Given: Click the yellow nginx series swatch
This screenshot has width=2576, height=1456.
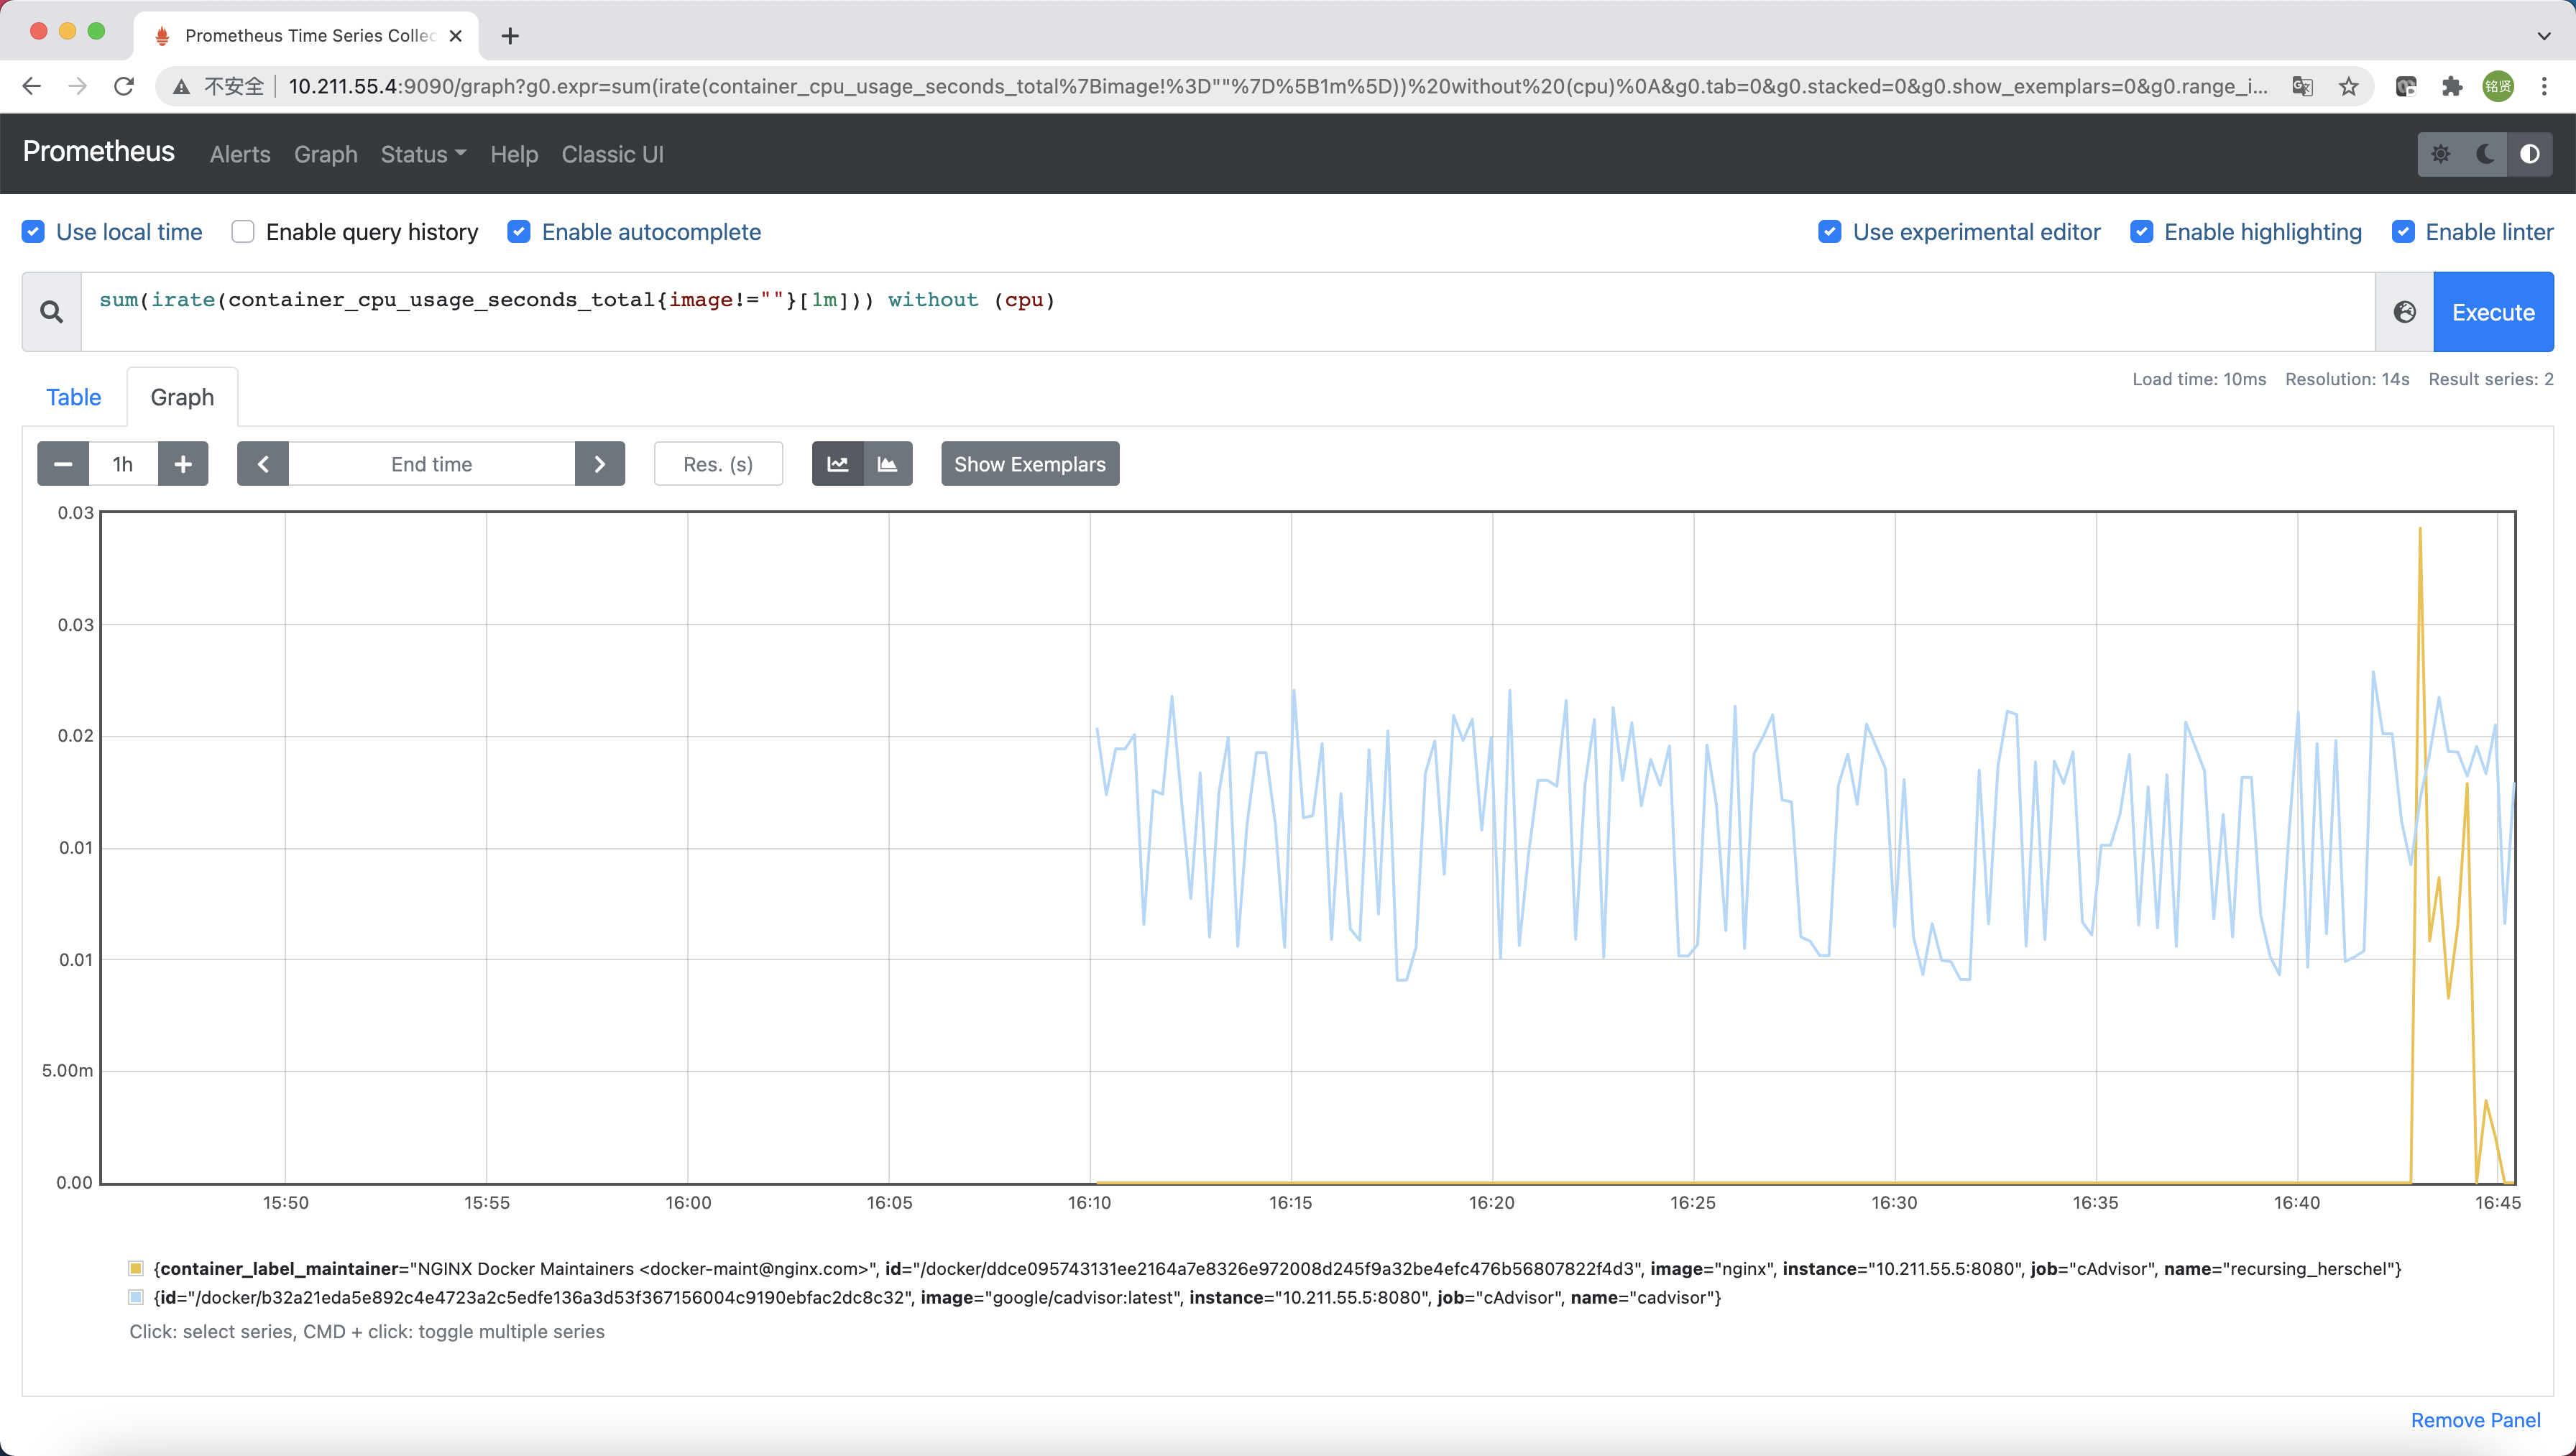Looking at the screenshot, I should (136, 1268).
